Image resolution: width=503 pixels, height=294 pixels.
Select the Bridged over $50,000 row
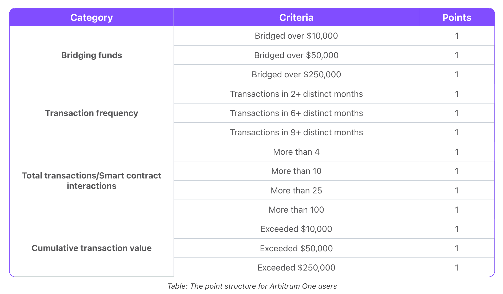click(x=296, y=55)
